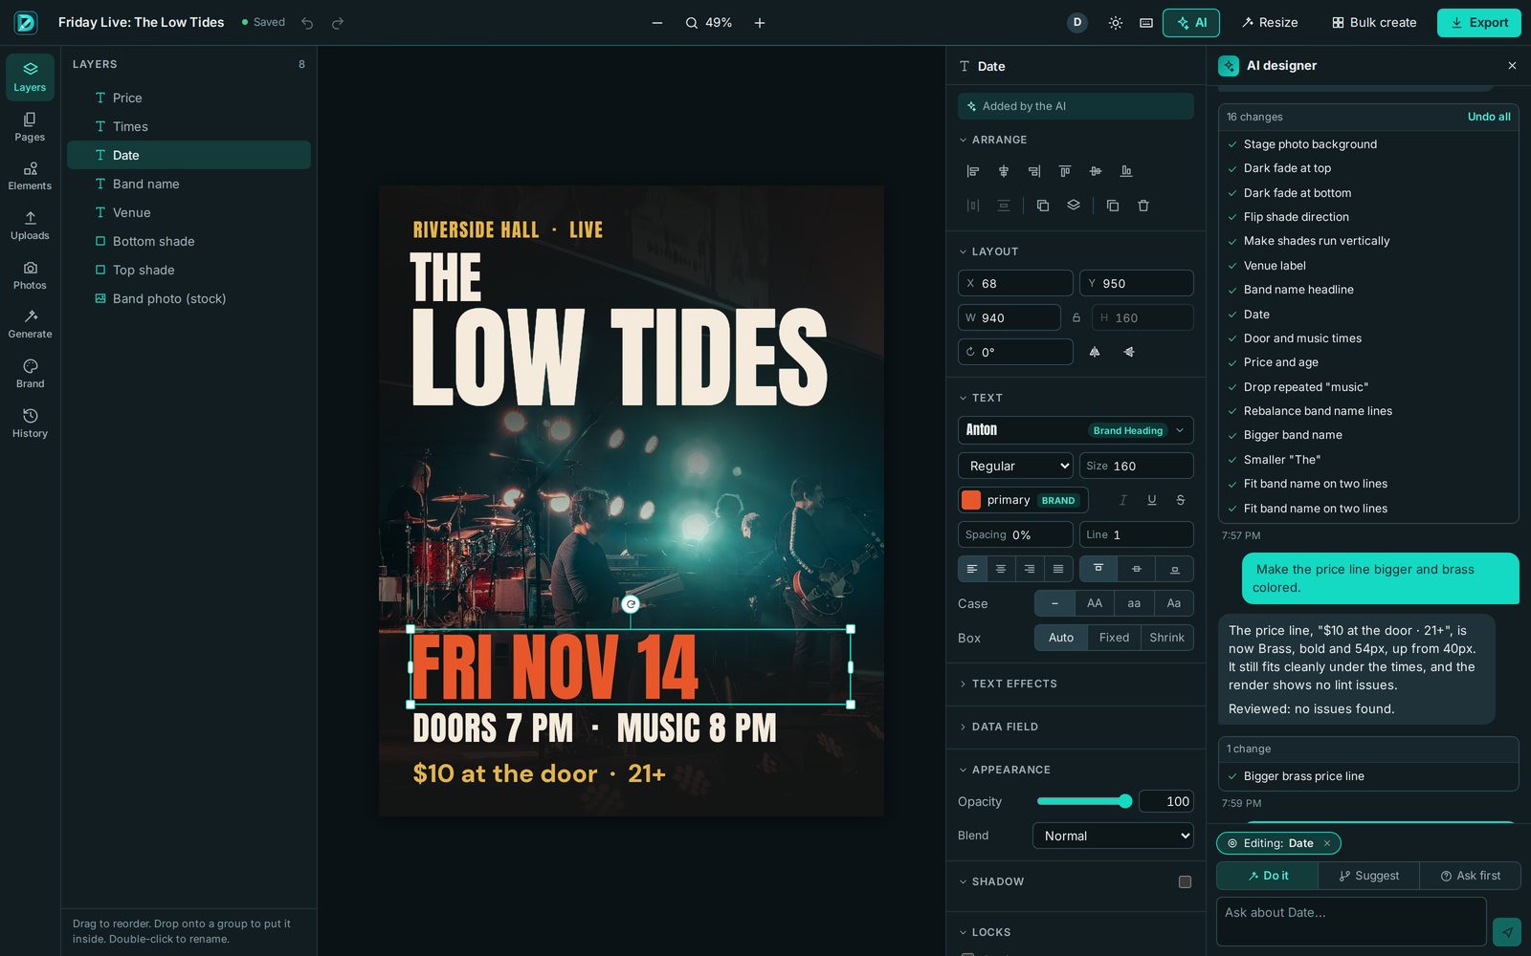Open Bulk create

click(x=1374, y=23)
